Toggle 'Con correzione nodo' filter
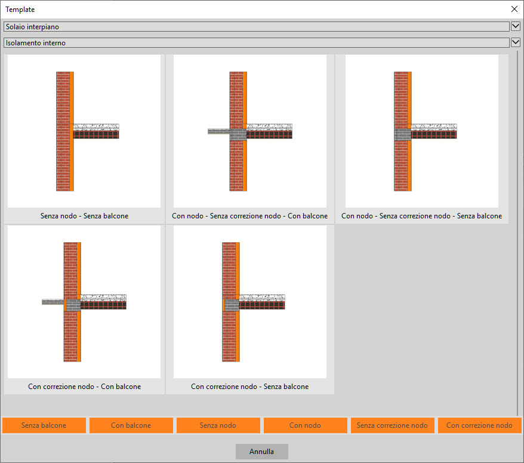The image size is (524, 463). click(x=479, y=425)
